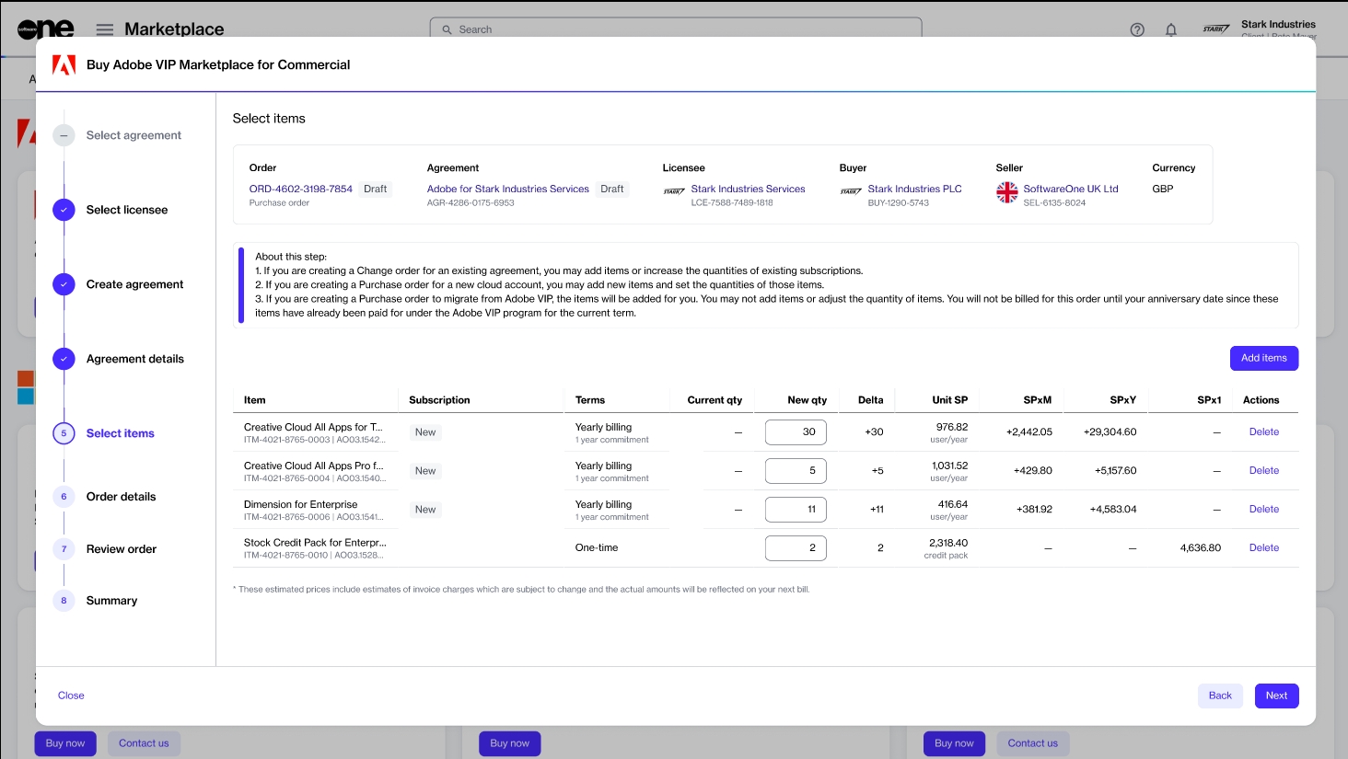The image size is (1348, 759).
Task: Open the help question mark icon
Action: [x=1137, y=29]
